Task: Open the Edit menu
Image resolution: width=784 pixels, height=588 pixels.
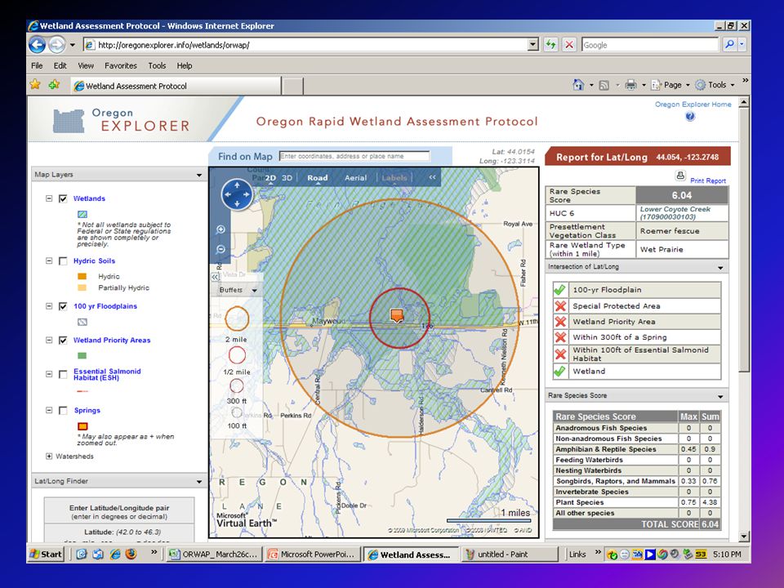Action: point(60,65)
